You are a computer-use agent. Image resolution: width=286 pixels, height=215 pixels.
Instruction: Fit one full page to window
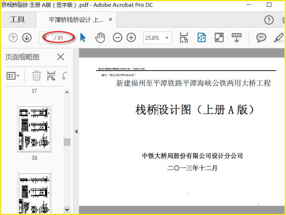click(202, 38)
